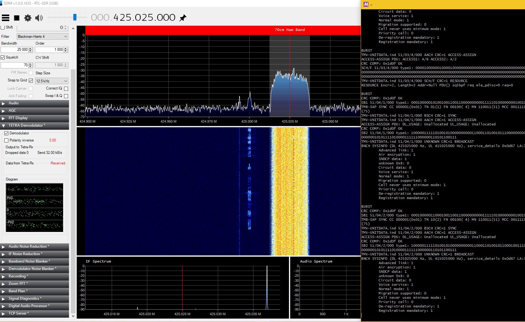
Task: Click the pin icon next to frequency
Action: coord(183,18)
